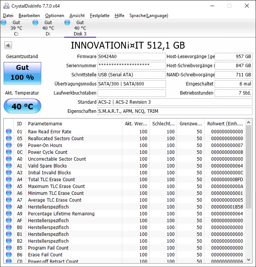Select the Percentage Lifetime Remaining row name

coord(61,213)
